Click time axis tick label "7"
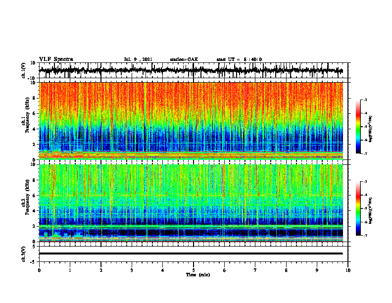Screen dimensions: 392x303 pos(255,270)
